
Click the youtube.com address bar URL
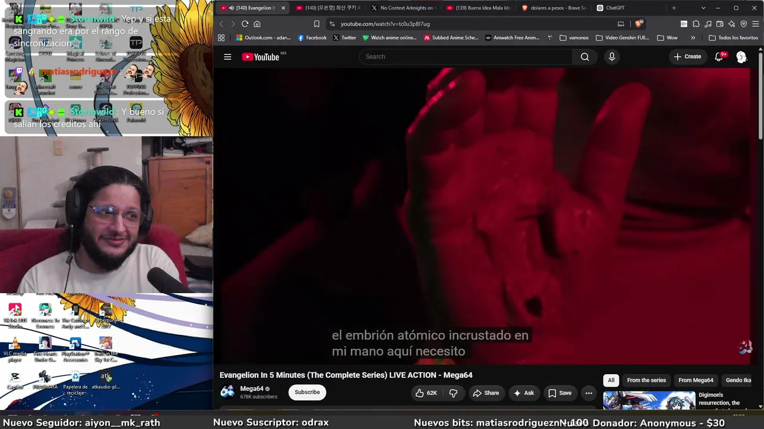tap(385, 24)
